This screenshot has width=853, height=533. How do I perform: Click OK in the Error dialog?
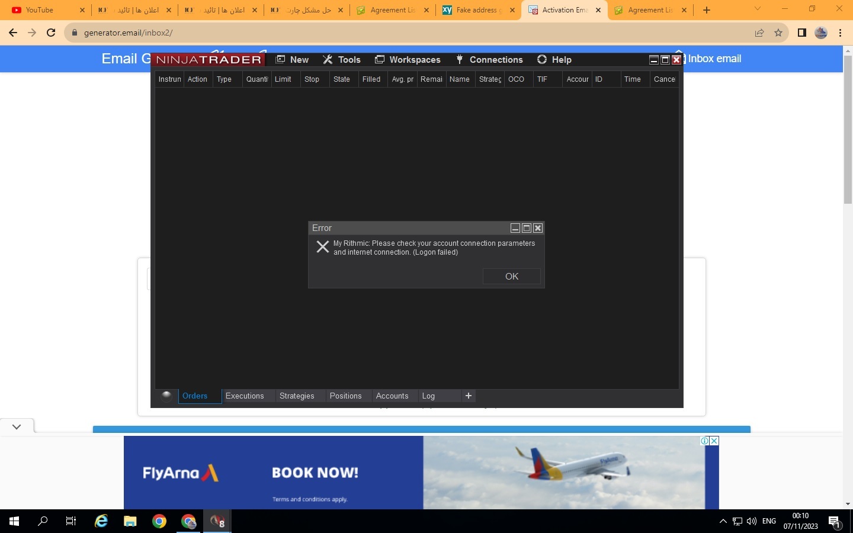[x=511, y=277]
